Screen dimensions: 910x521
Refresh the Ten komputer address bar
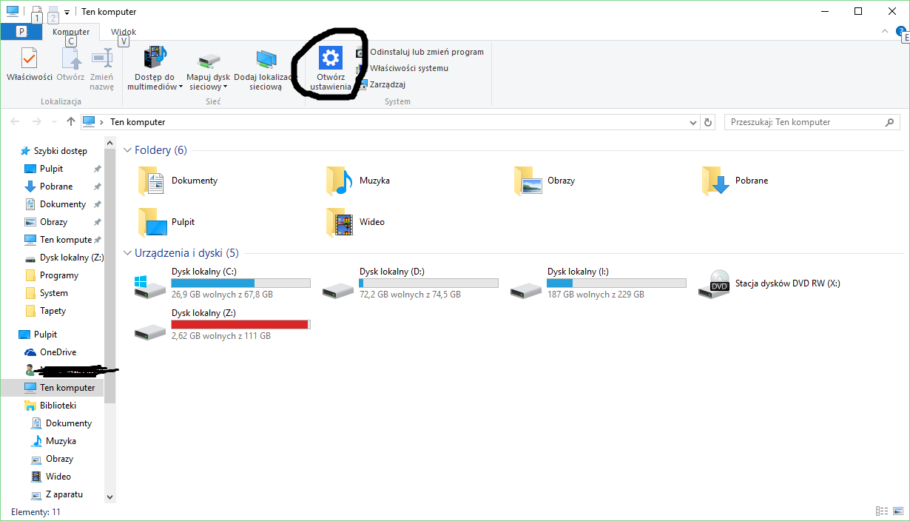[708, 122]
